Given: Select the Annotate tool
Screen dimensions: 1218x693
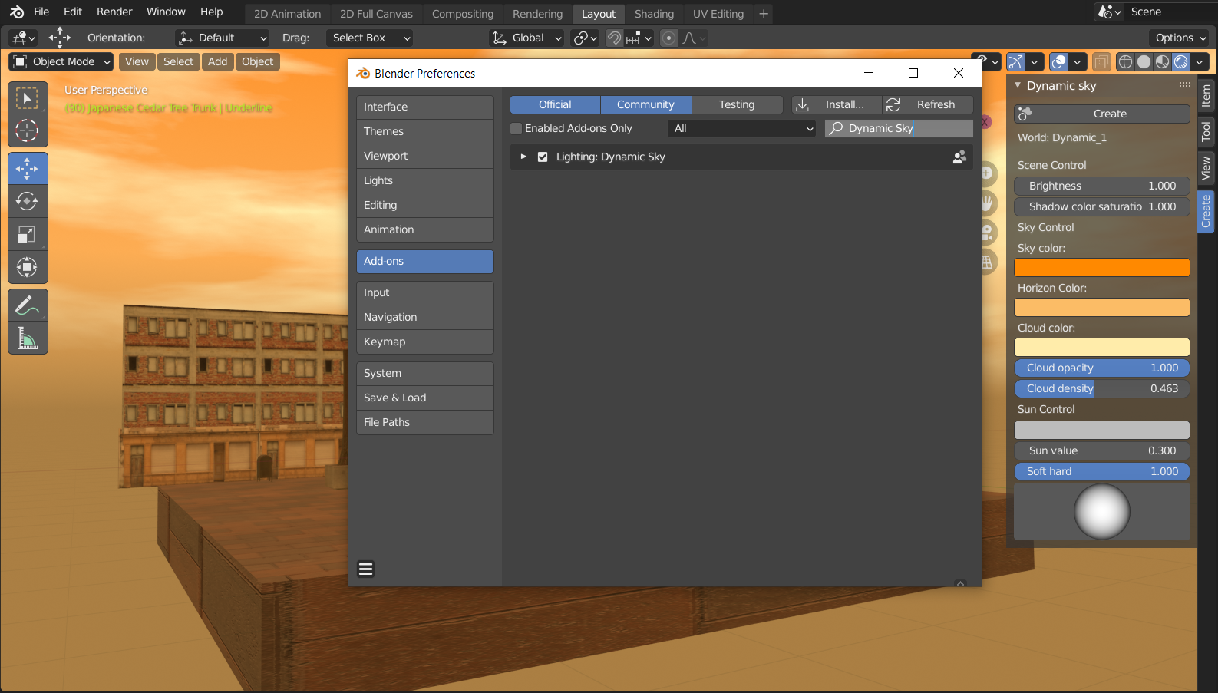Looking at the screenshot, I should click(x=28, y=305).
